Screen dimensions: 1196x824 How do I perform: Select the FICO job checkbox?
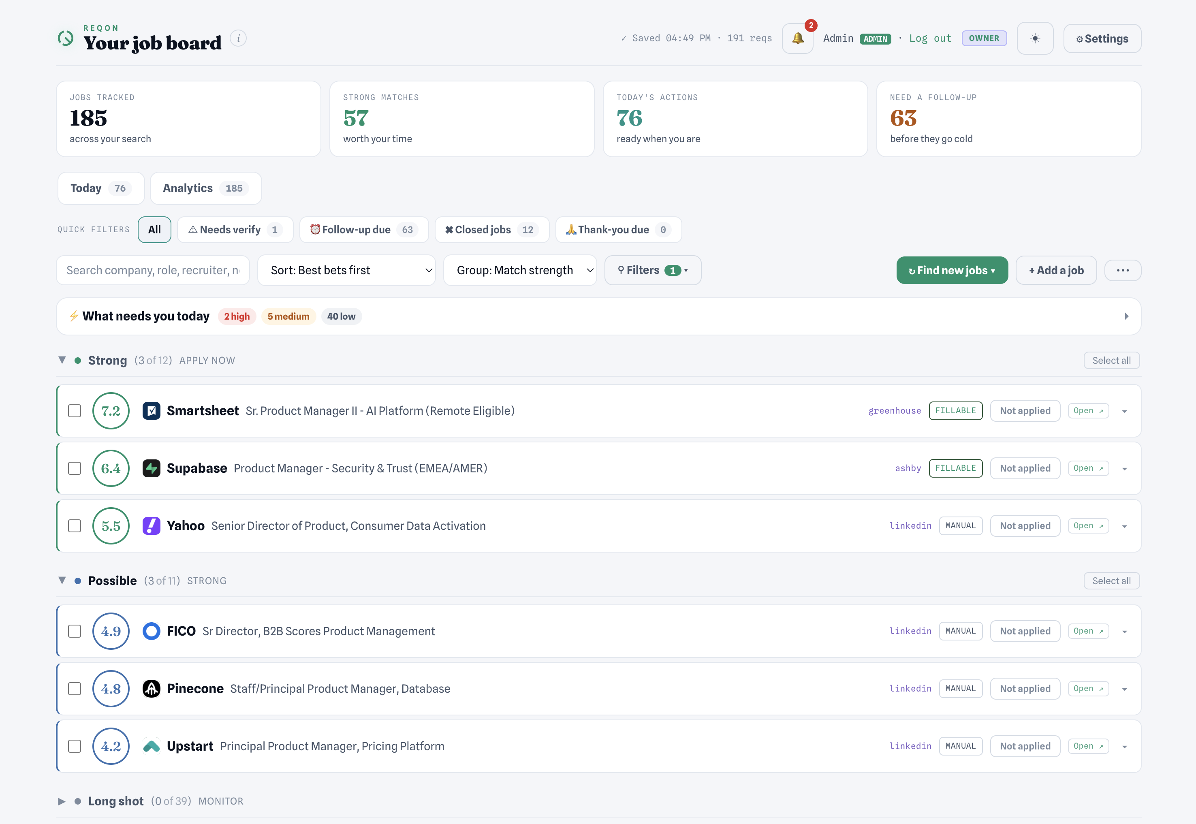[x=75, y=631]
